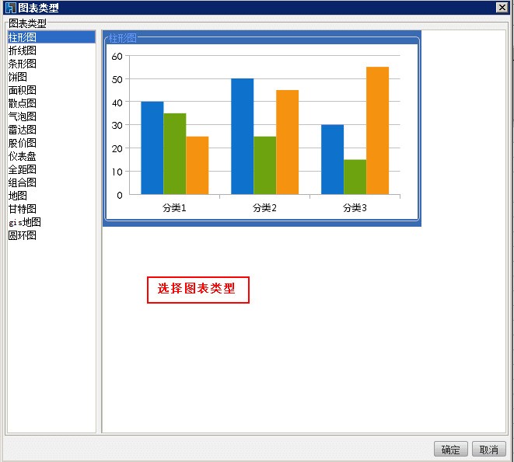Select 面积图 in the list

coord(23,90)
